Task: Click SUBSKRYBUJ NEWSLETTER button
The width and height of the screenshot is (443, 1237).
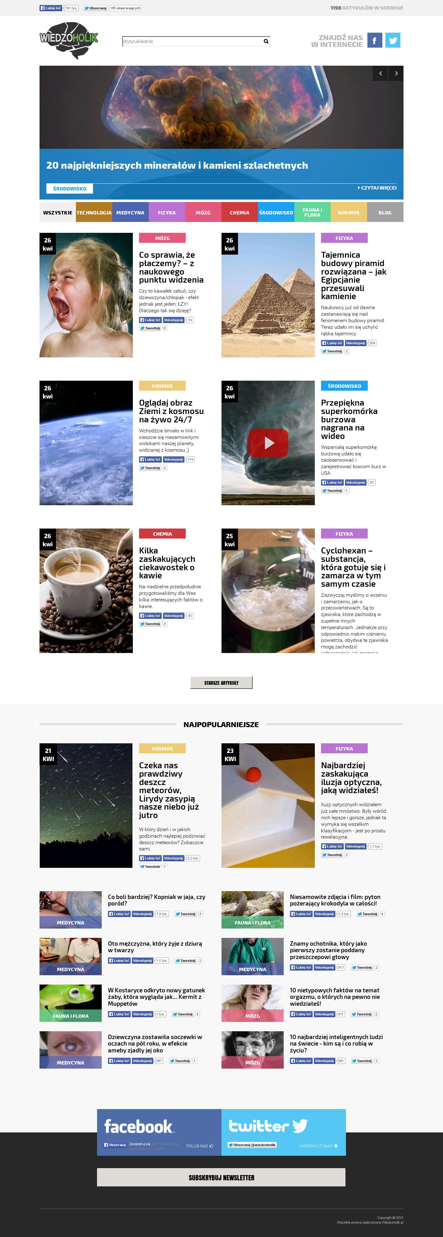Action: 221,1178
